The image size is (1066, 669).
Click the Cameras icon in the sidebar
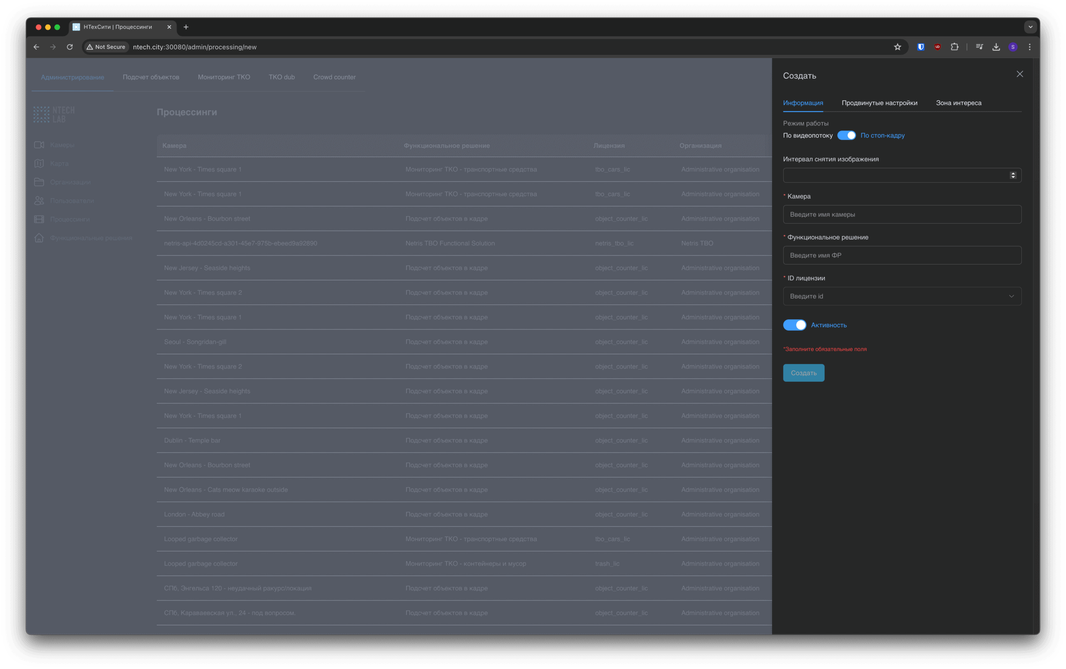pos(39,145)
